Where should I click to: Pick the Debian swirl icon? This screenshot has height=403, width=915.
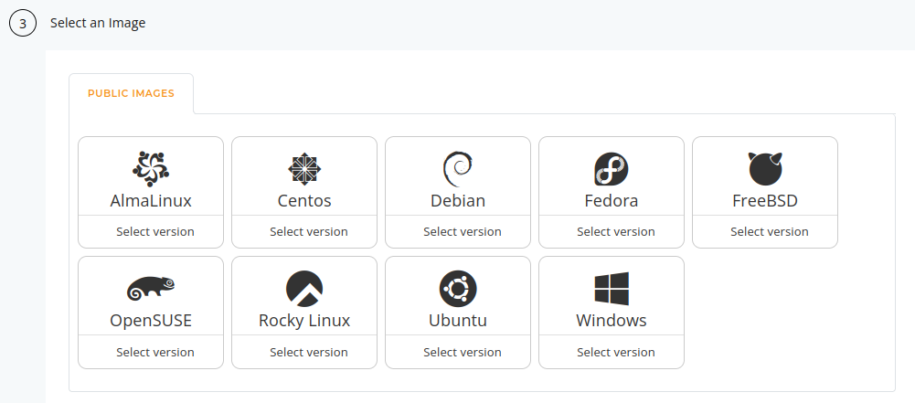457,168
